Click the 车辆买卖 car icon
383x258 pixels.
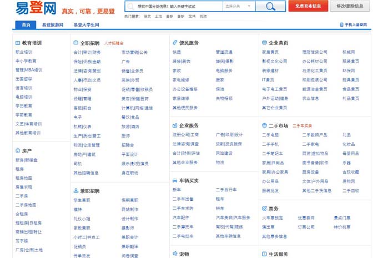coord(175,181)
